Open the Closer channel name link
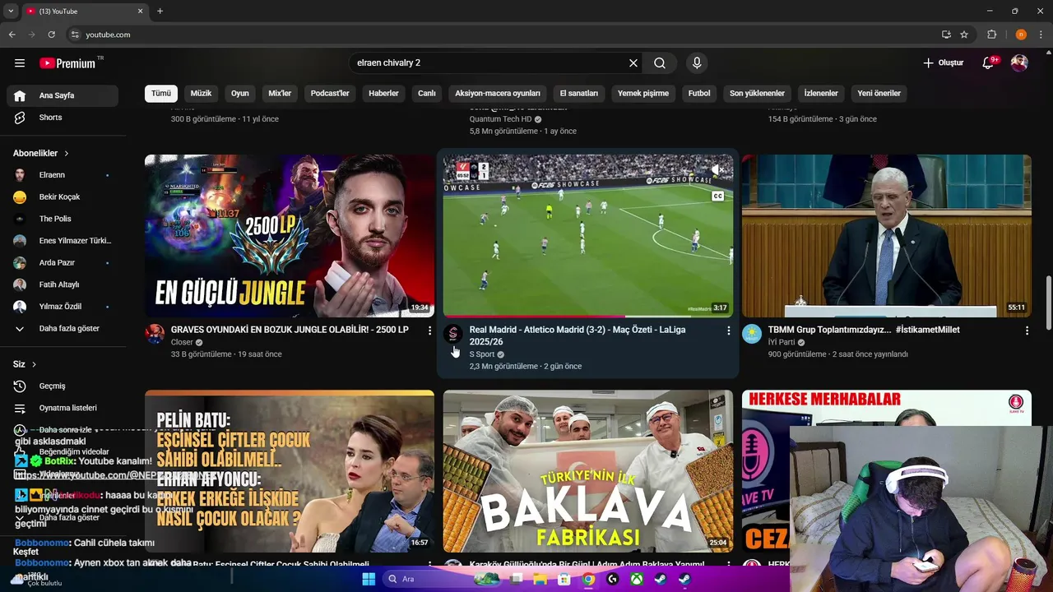Viewport: 1053px width, 592px height. point(182,342)
